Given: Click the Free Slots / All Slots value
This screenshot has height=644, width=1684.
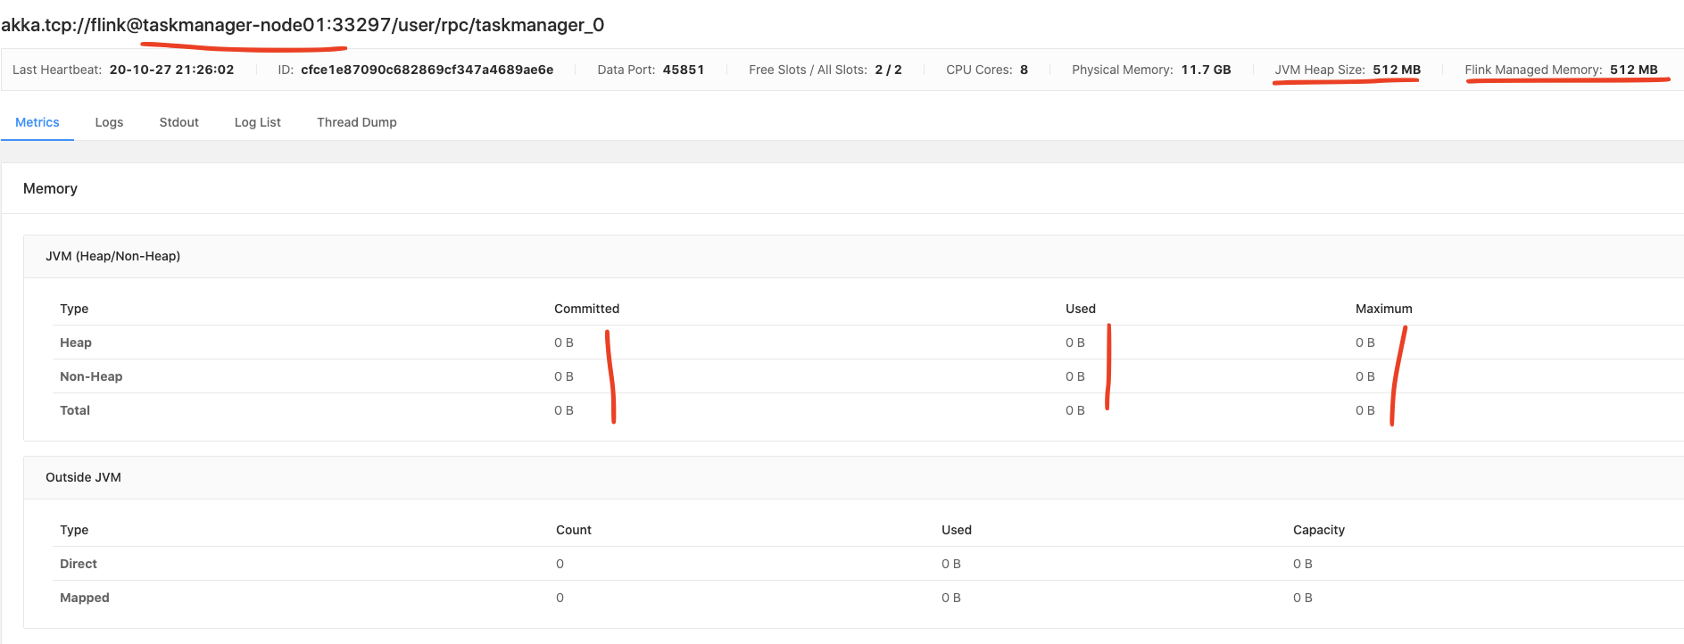Looking at the screenshot, I should click(x=888, y=70).
